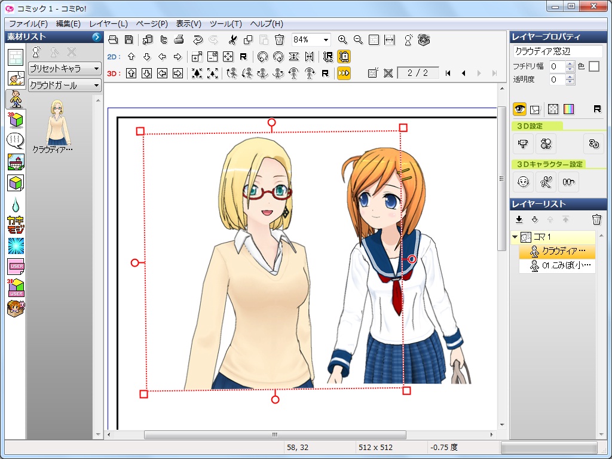Click the Twitter post icon
612x459 pixels.
[x=164, y=39]
